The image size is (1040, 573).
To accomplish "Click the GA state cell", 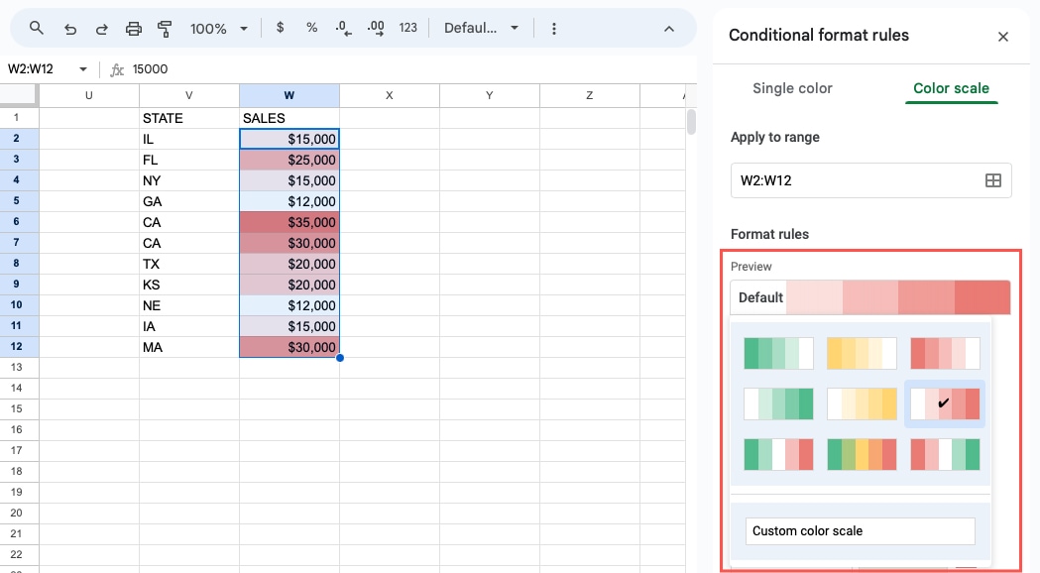I will (189, 201).
